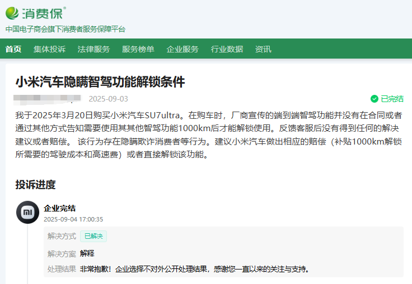This screenshot has height=284, width=412.
Task: Click the 投诉进度 section heading
Action: (x=35, y=185)
